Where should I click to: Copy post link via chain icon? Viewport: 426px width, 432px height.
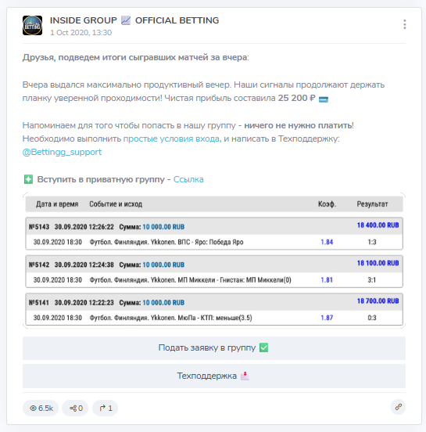398,407
